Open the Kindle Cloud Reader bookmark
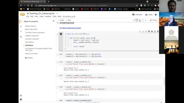Screen dimensions: 184x103 pyautogui.click(x=34, y=9)
